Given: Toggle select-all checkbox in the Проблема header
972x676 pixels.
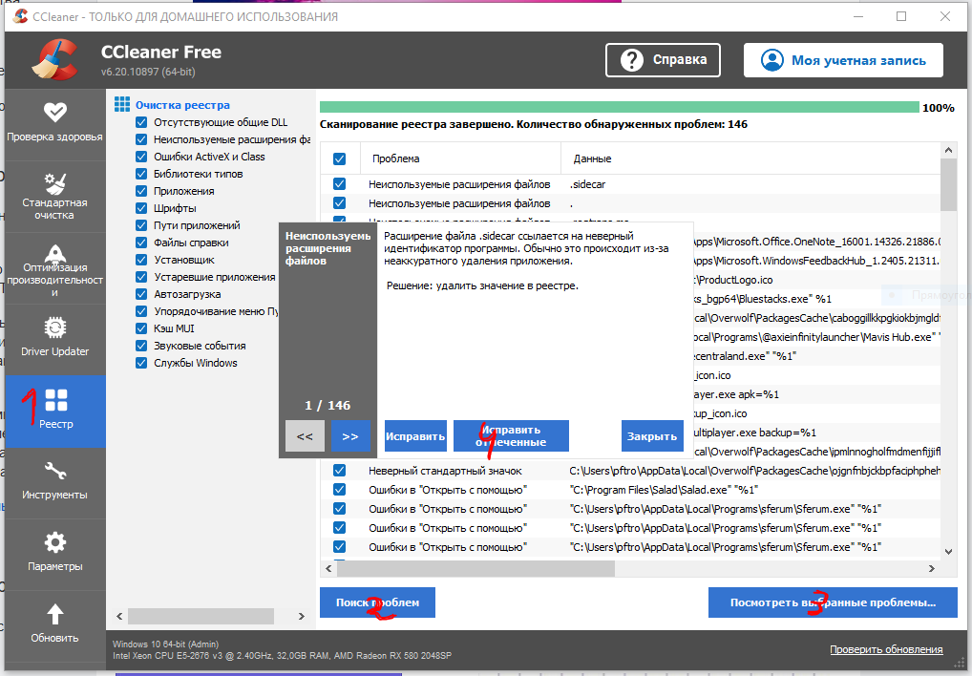Looking at the screenshot, I should (339, 158).
